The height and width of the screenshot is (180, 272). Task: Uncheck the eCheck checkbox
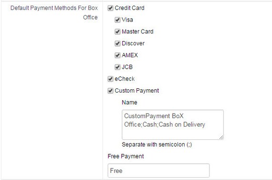(x=111, y=79)
